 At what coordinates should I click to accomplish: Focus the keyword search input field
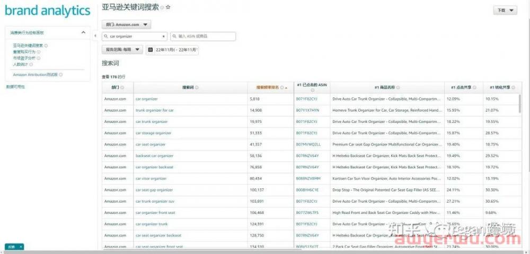(135, 36)
